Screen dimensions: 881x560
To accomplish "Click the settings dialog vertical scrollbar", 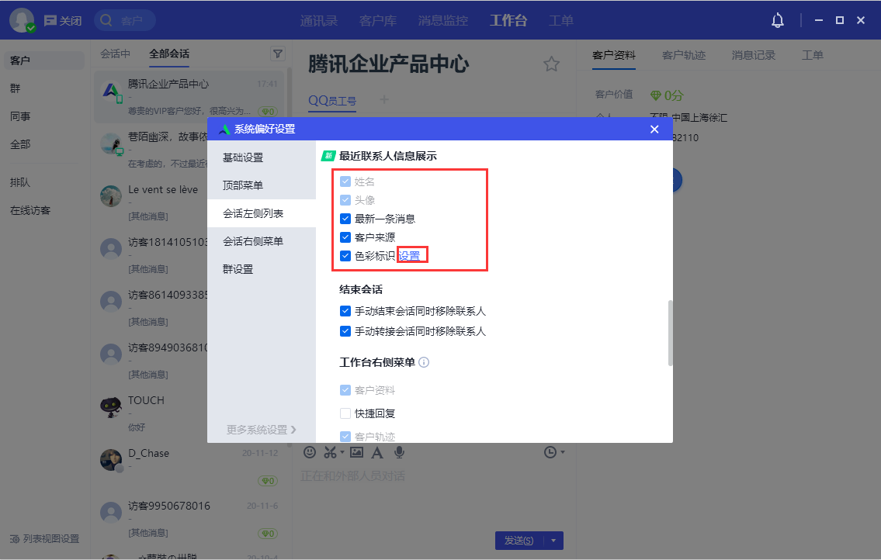I will (x=670, y=333).
